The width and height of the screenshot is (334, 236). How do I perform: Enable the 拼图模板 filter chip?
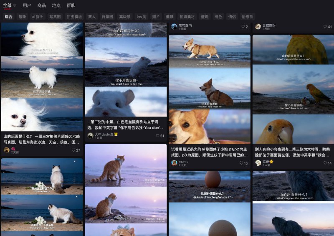[75, 17]
